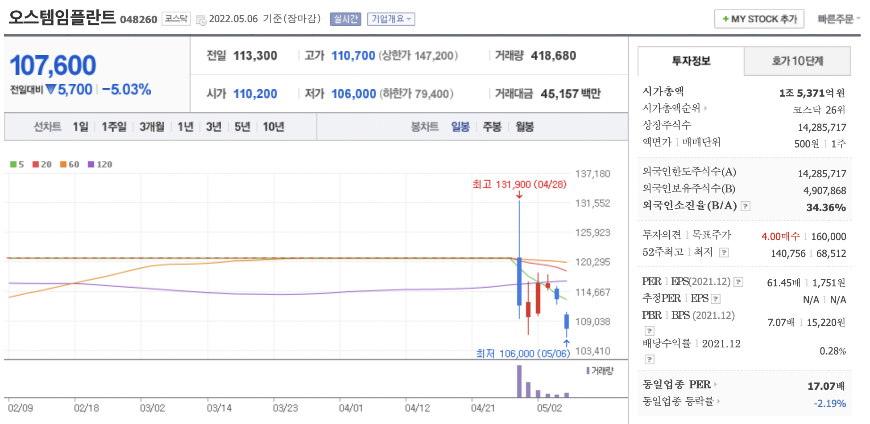
Task: Click the 거래량 value 418,680
Action: tap(553, 56)
